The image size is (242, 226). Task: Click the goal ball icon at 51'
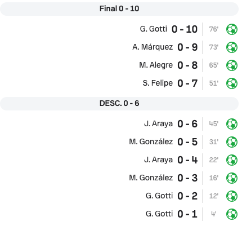point(232,83)
